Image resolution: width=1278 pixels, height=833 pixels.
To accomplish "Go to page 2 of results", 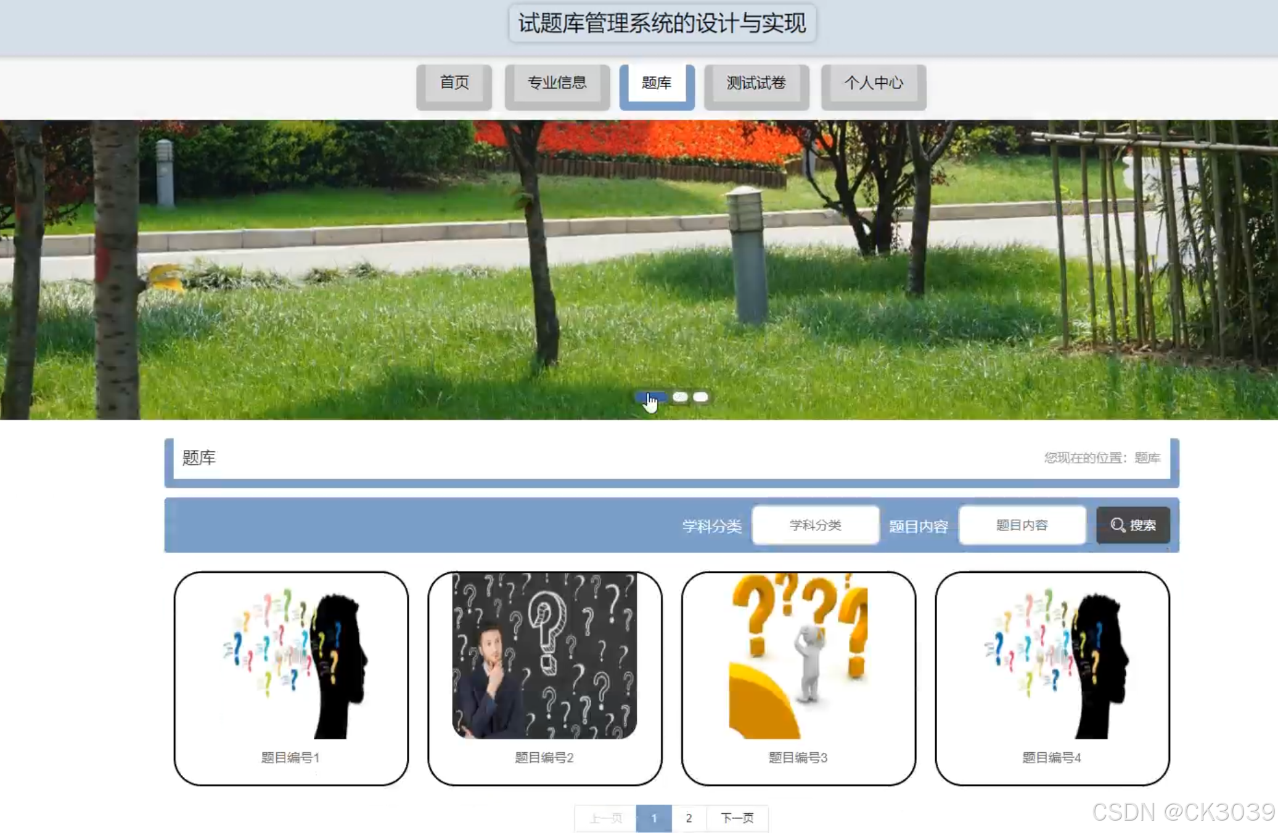I will click(x=689, y=818).
